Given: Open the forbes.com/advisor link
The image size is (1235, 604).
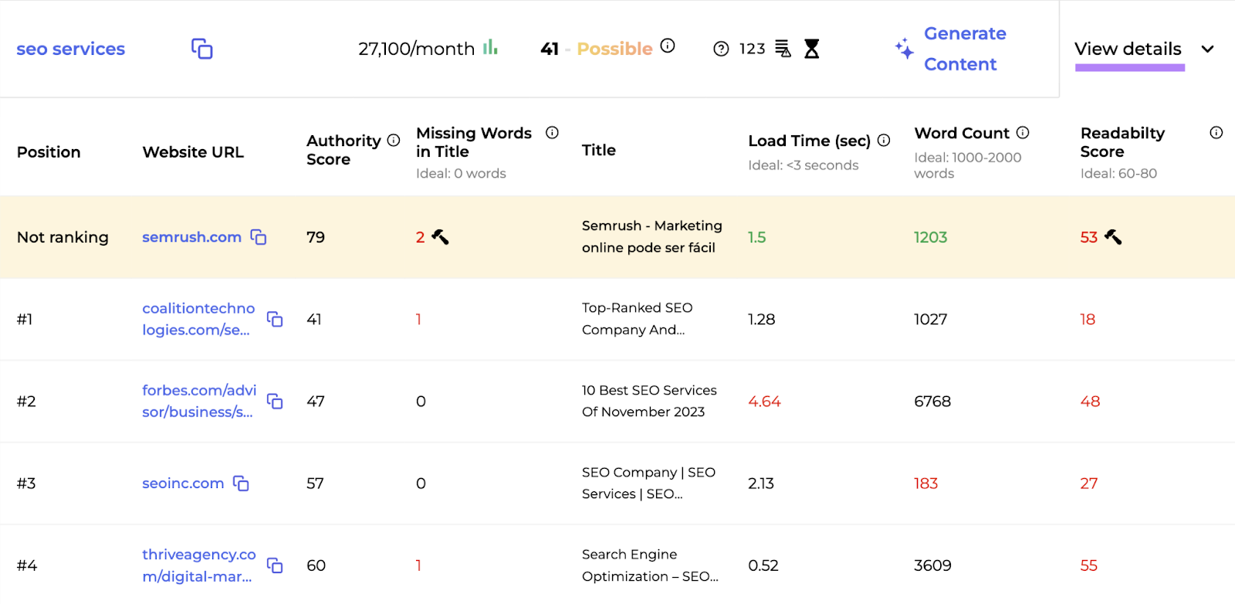Looking at the screenshot, I should coord(199,401).
